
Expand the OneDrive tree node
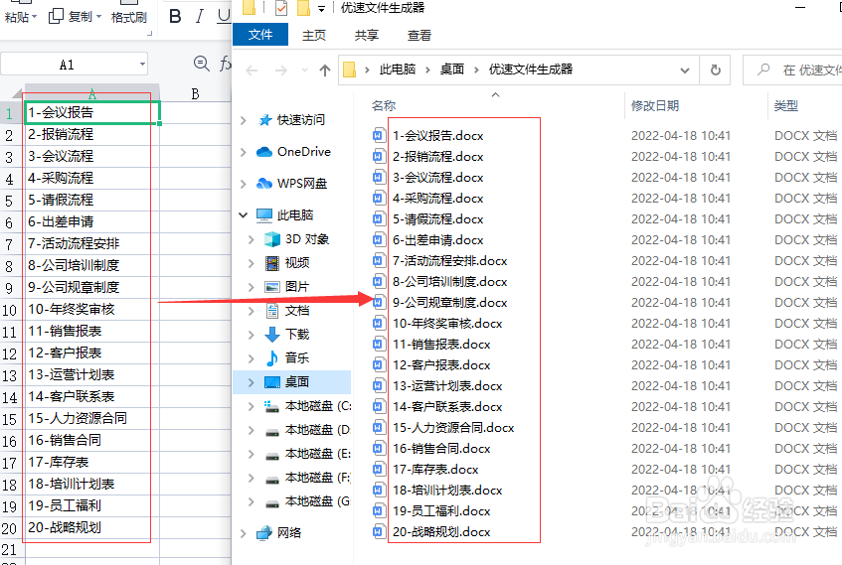(244, 152)
